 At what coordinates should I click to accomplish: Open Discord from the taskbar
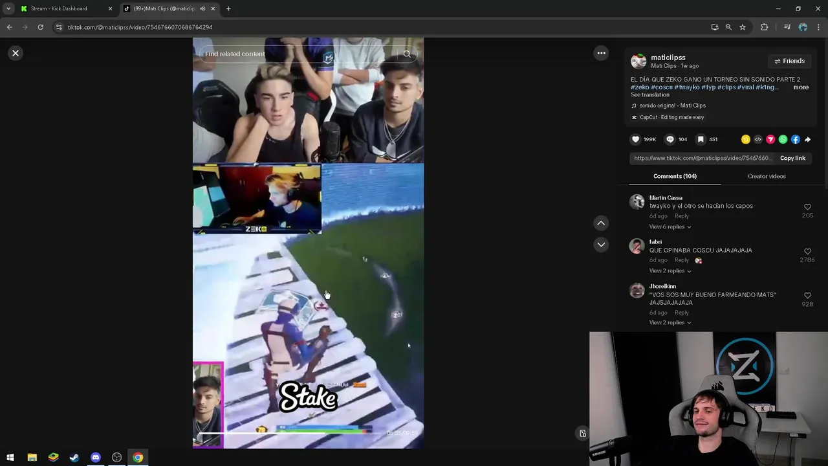(96, 458)
